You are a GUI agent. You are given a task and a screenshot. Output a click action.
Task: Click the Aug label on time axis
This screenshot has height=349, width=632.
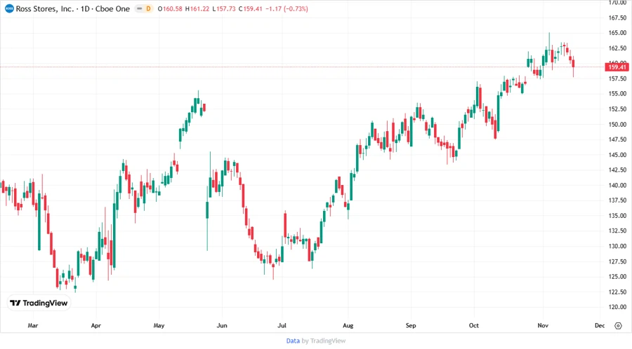click(348, 326)
